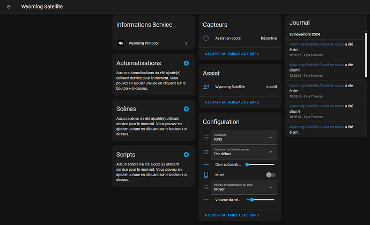Click the Configuration card heading
Screen dimensions: 370x225
click(x=221, y=122)
